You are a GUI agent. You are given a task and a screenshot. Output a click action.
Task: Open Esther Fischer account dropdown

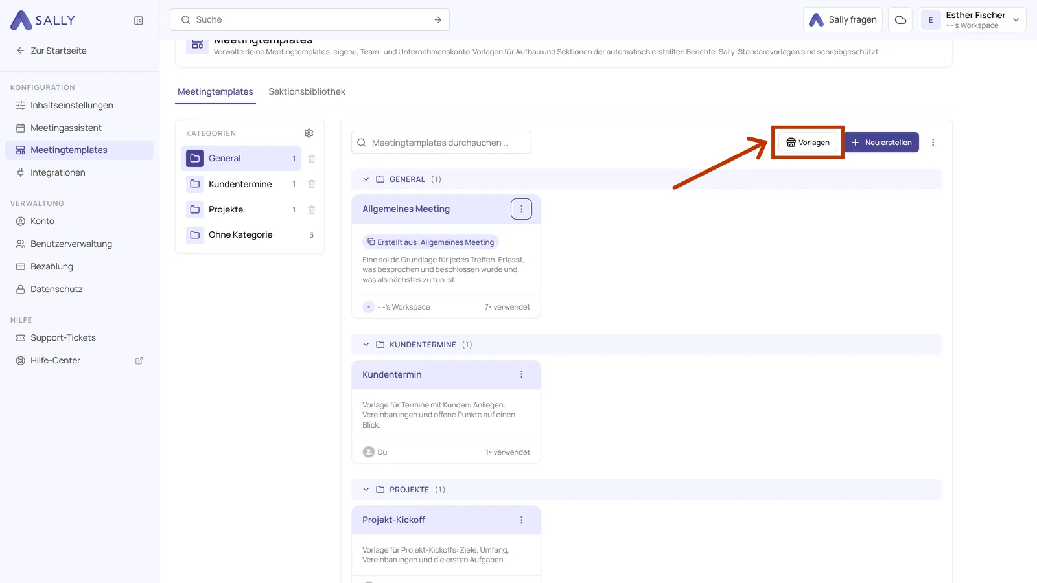click(972, 20)
